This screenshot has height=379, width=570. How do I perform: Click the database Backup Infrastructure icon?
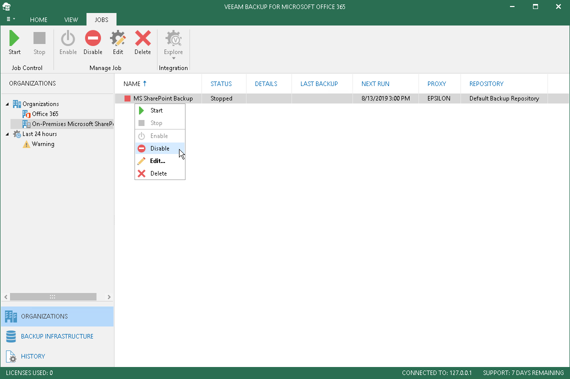(x=11, y=336)
